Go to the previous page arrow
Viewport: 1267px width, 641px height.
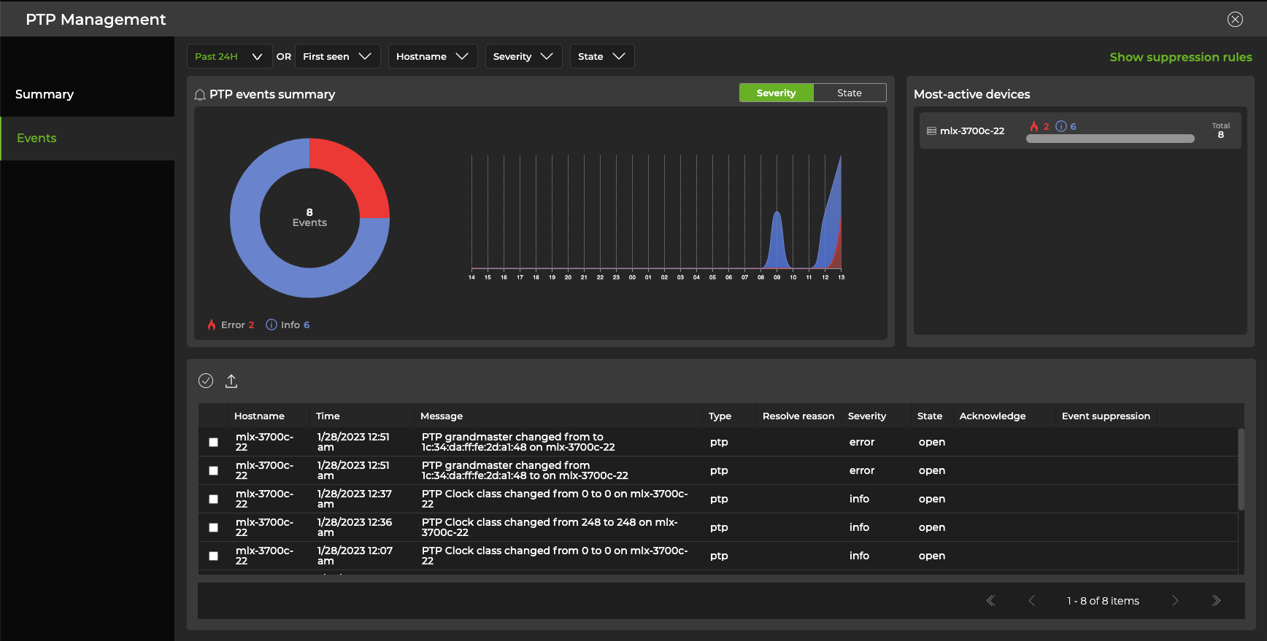coord(1031,601)
